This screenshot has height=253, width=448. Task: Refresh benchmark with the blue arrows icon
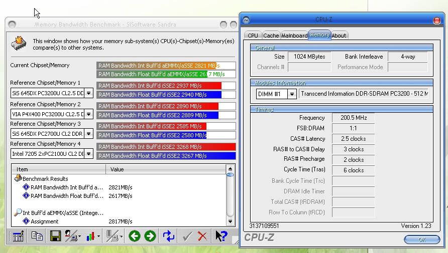tap(169, 236)
